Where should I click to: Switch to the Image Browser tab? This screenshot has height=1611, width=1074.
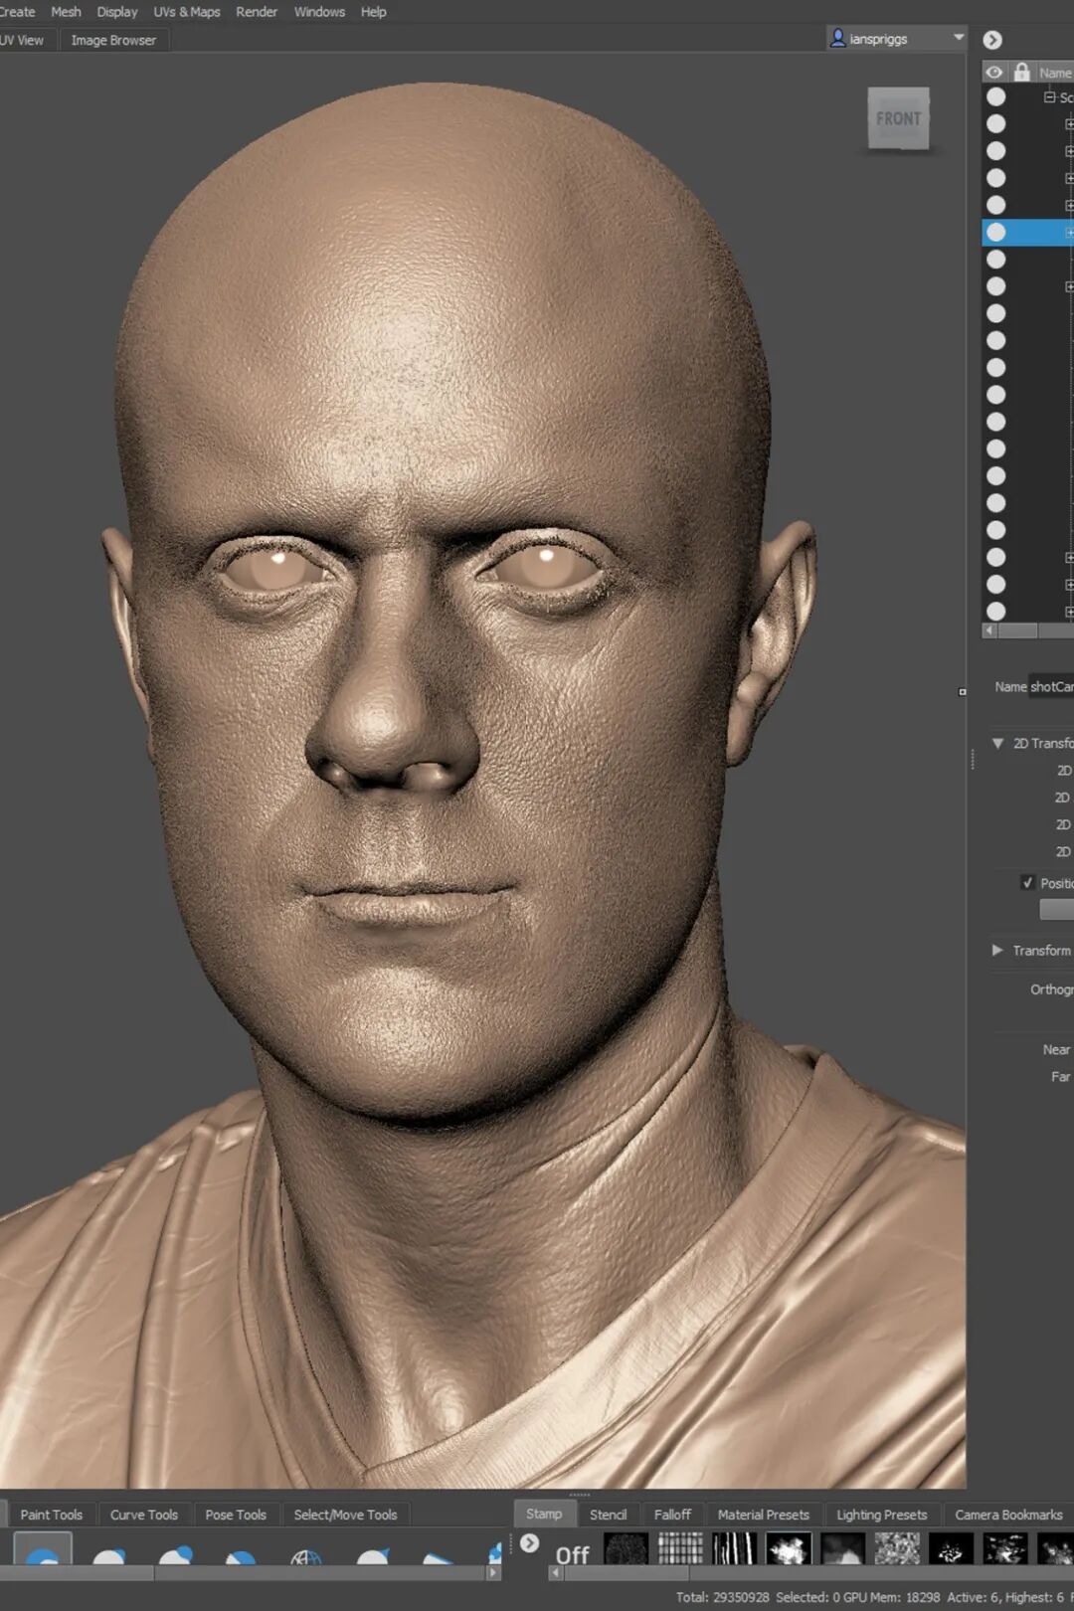pyautogui.click(x=113, y=40)
